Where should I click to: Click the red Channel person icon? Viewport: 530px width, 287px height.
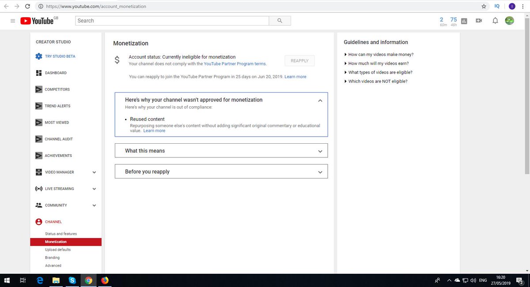(39, 222)
